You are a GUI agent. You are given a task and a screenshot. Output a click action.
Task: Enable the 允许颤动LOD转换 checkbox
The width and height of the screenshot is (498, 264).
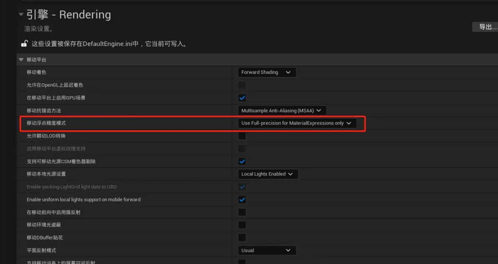point(242,136)
